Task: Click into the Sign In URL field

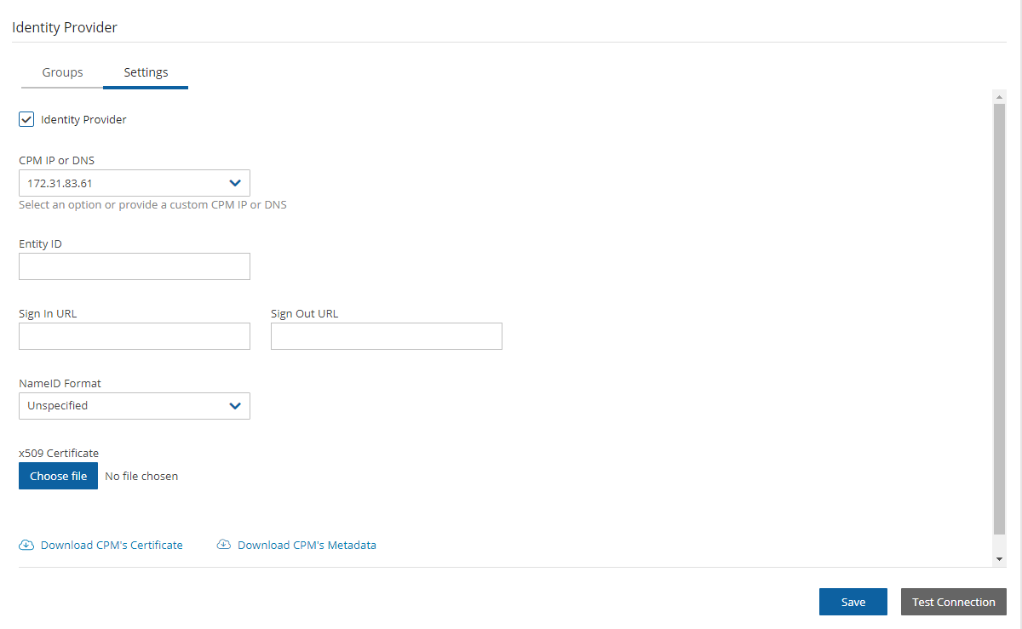Action: (x=135, y=336)
